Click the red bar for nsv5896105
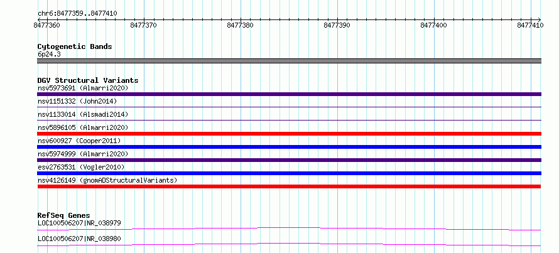The height and width of the screenshot is (253, 559). (x=289, y=134)
